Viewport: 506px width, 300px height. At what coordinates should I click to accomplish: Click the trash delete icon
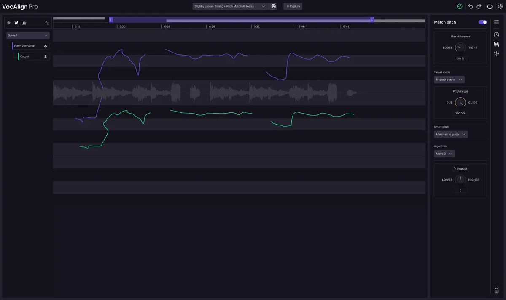click(496, 290)
